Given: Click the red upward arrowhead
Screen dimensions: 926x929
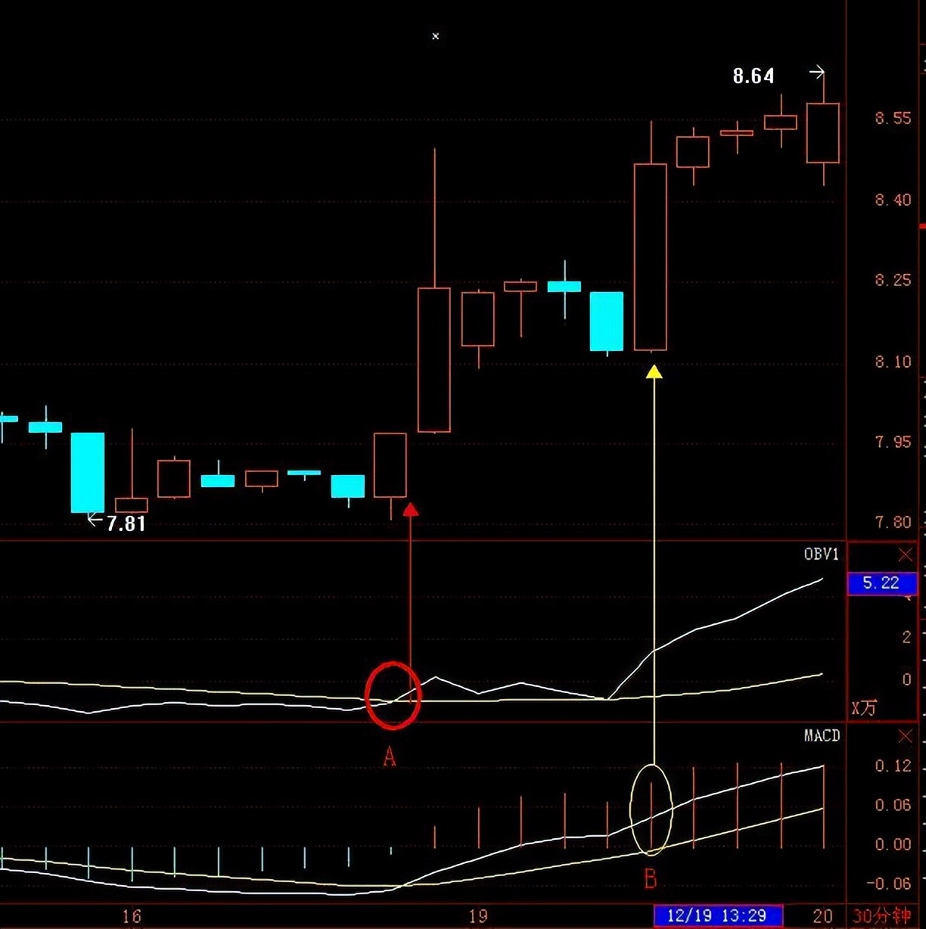Looking at the screenshot, I should pyautogui.click(x=410, y=510).
